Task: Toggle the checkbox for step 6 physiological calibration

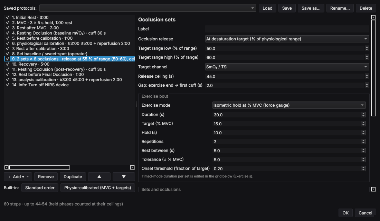Action: pos(8,44)
